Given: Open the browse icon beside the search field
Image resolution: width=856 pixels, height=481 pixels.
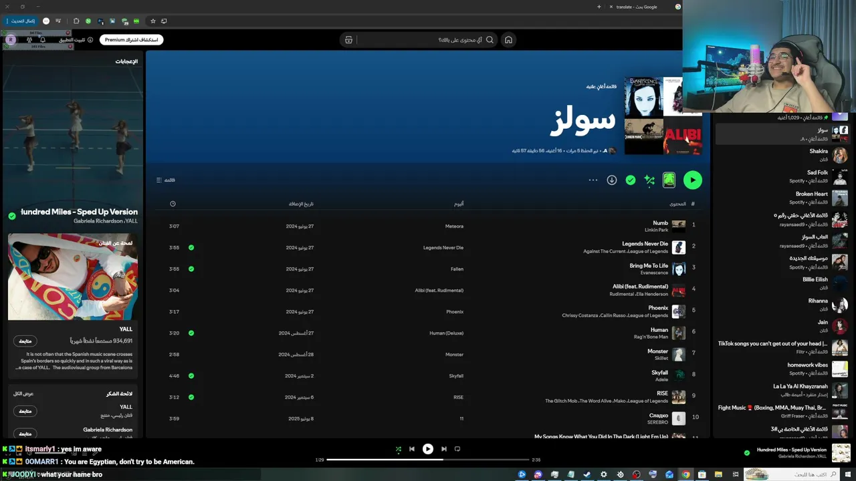Looking at the screenshot, I should pos(348,39).
